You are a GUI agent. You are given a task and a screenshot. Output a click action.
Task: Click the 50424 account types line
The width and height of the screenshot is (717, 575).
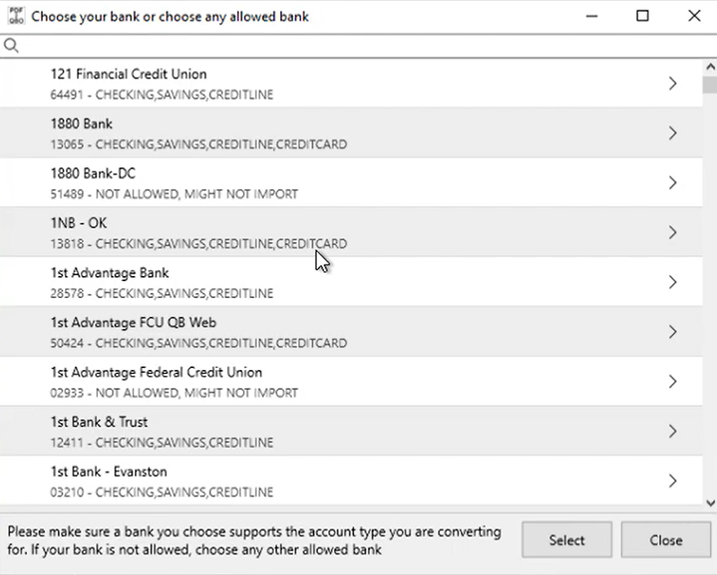[198, 343]
